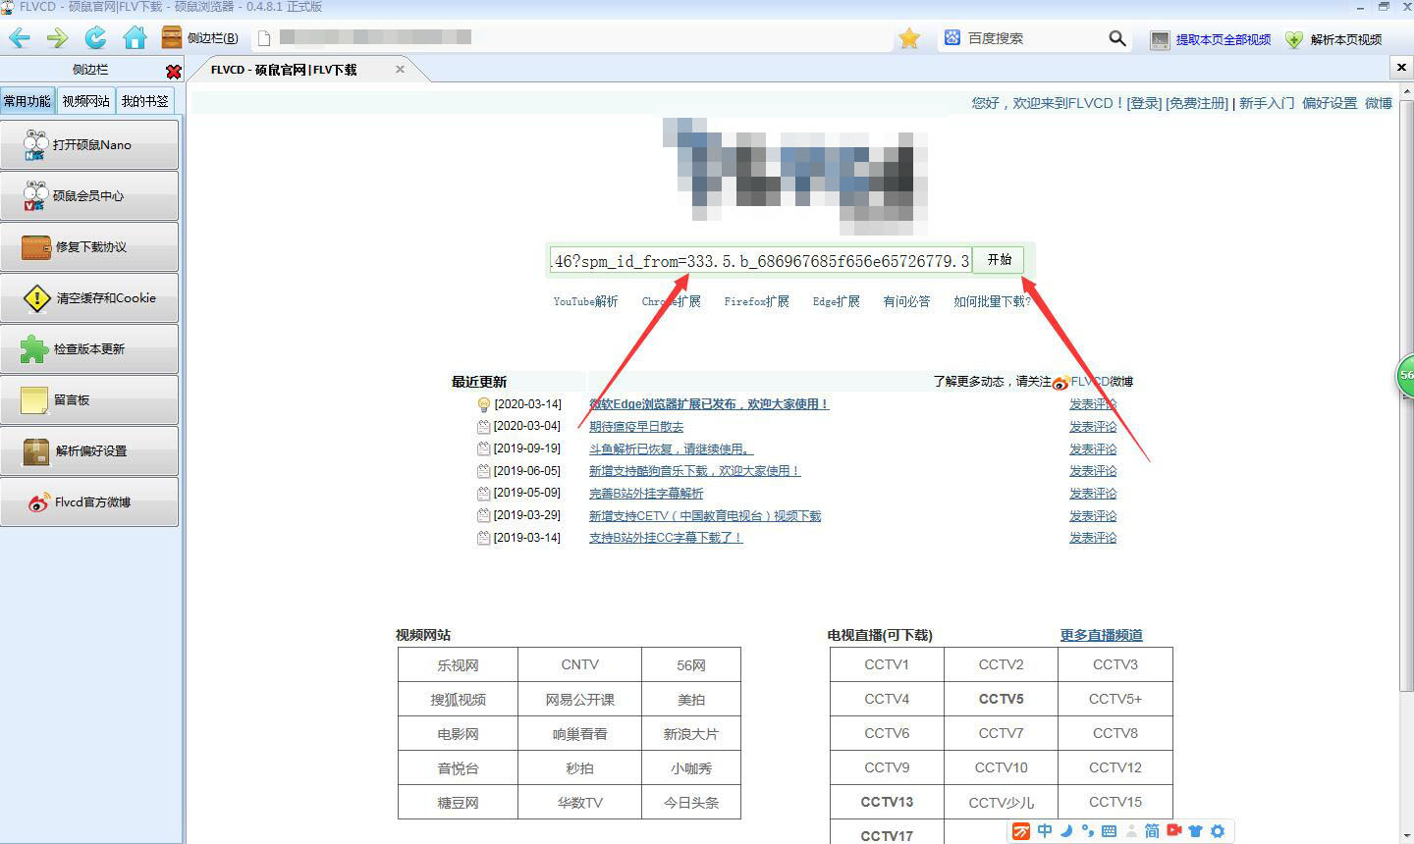Close the sidebar with red X

point(174,72)
